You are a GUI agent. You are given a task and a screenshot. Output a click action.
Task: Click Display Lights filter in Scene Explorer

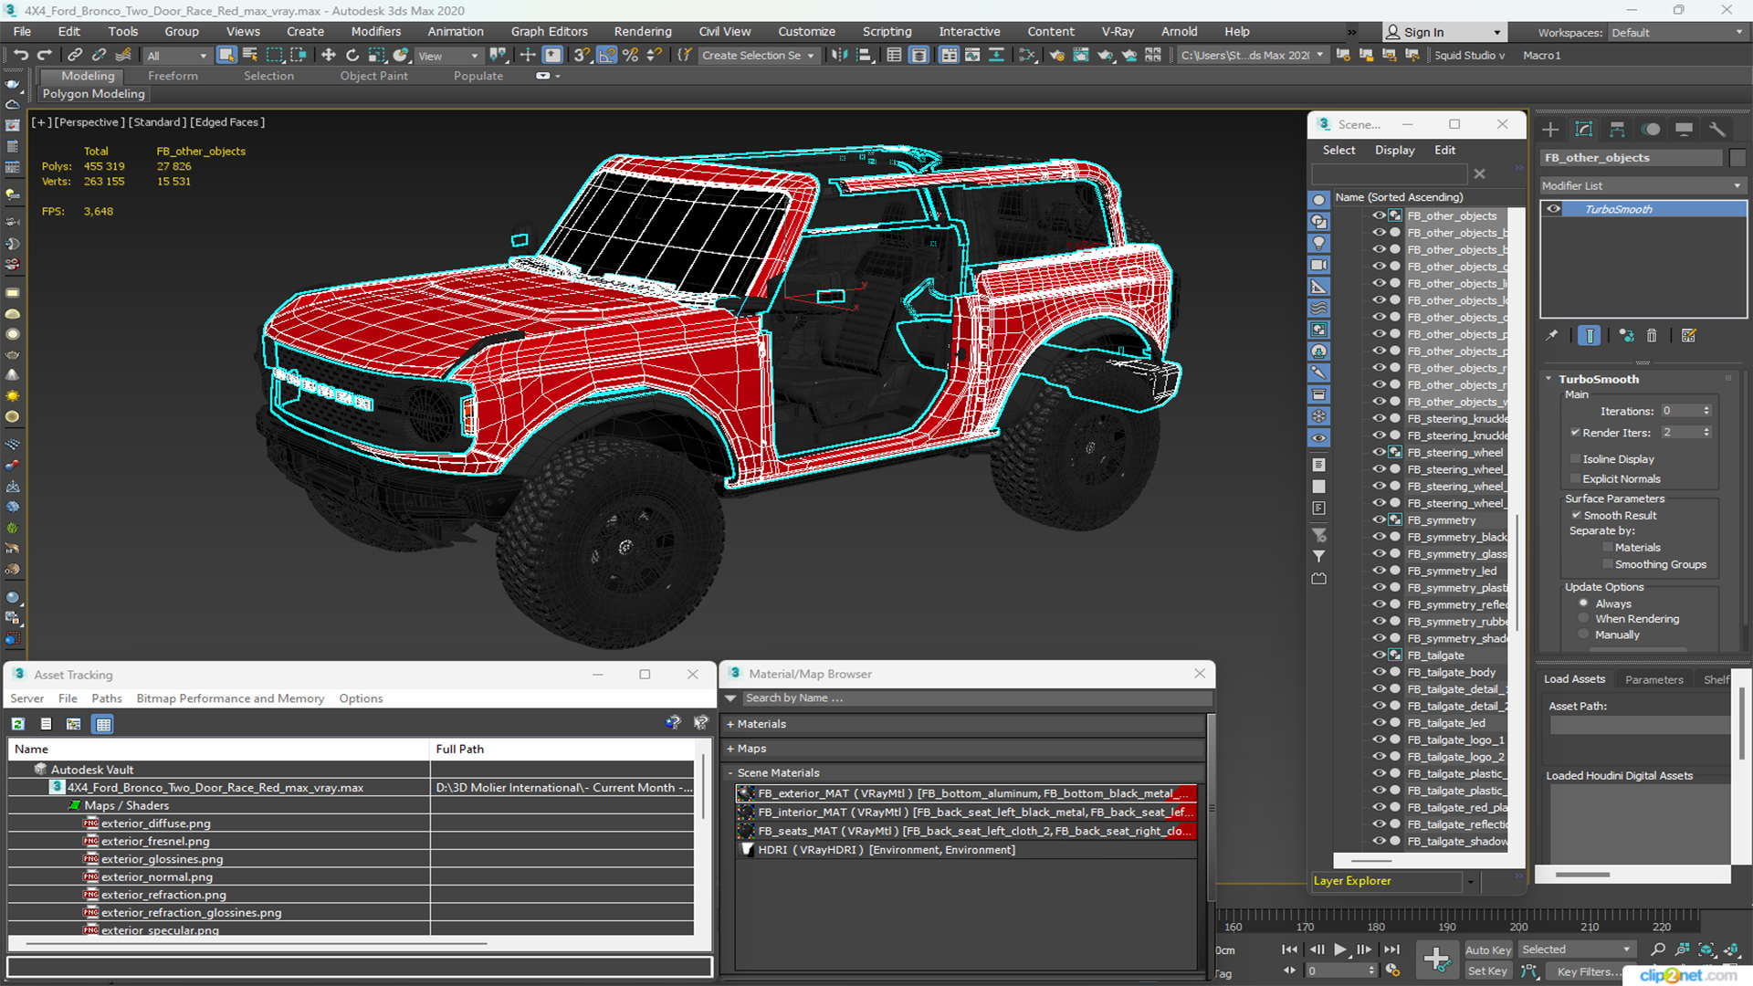(x=1319, y=243)
